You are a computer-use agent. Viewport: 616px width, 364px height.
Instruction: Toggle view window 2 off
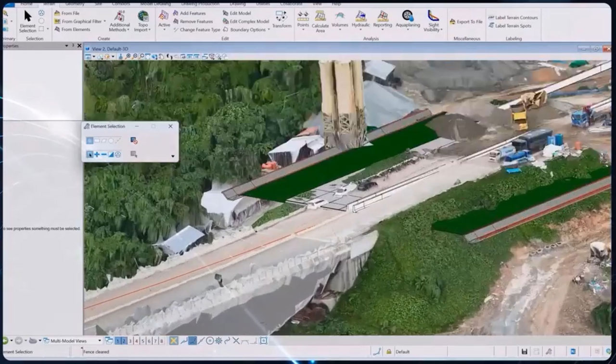pyautogui.click(x=124, y=341)
